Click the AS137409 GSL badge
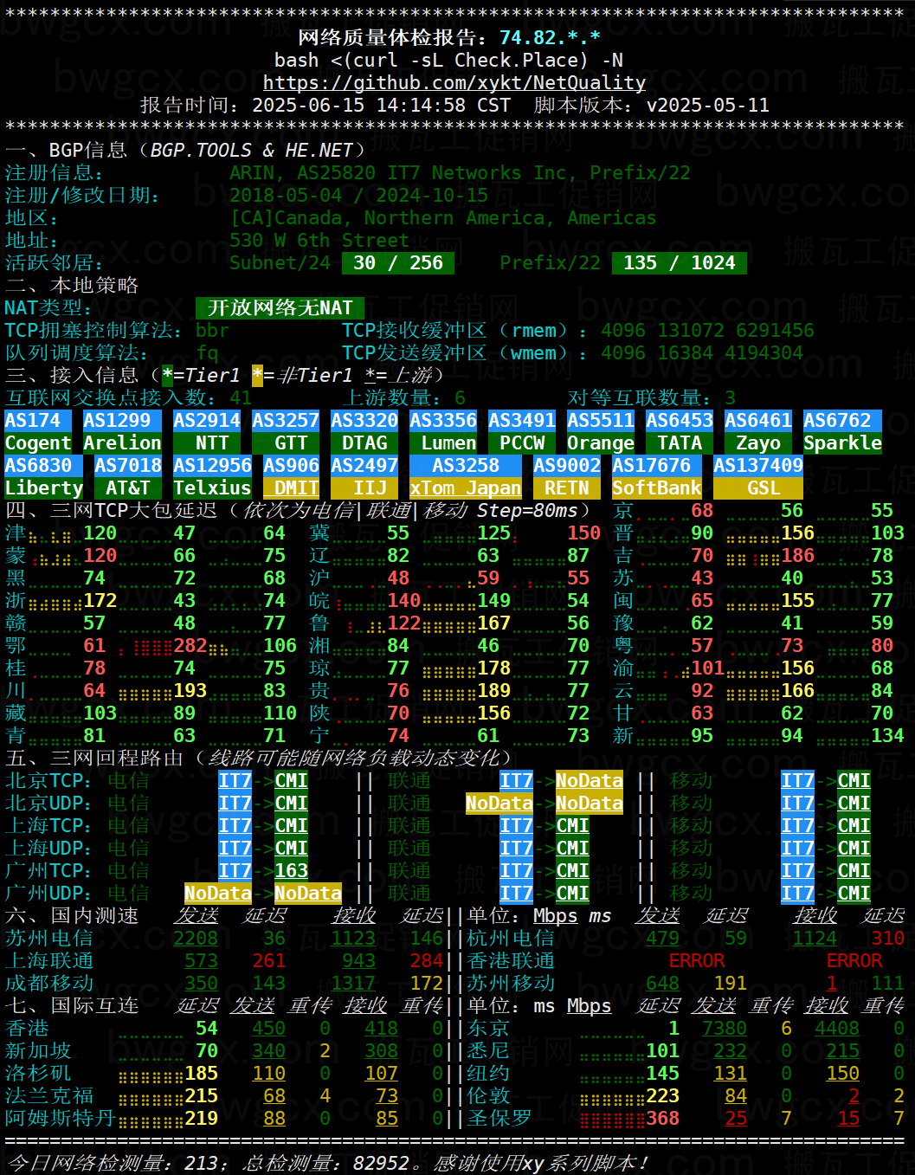915x1175 pixels. [758, 477]
